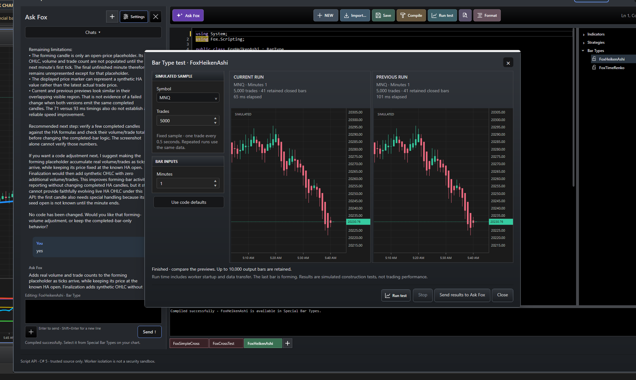
Task: Click the Import toolbar button
Action: pyautogui.click(x=355, y=15)
